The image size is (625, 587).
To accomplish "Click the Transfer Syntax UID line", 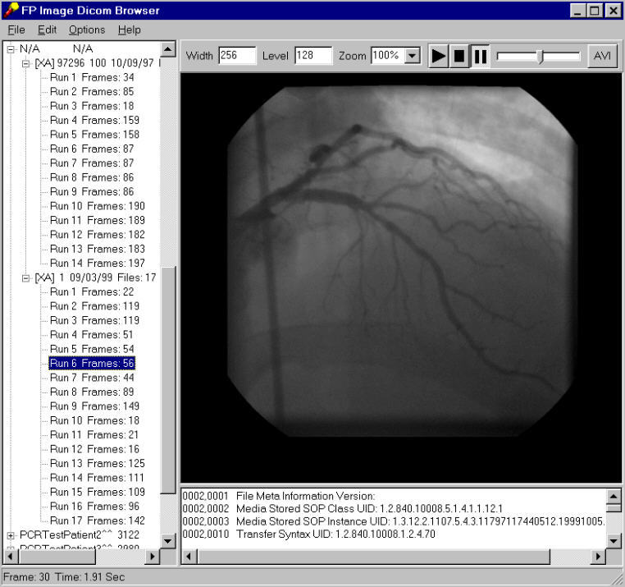I will [x=309, y=534].
